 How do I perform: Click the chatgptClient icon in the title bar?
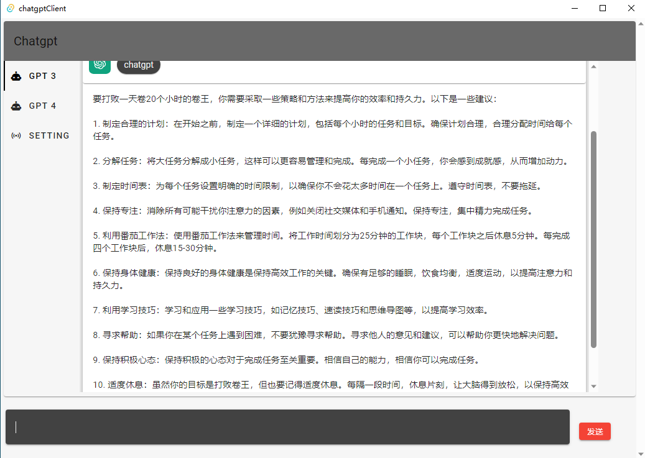(9, 8)
